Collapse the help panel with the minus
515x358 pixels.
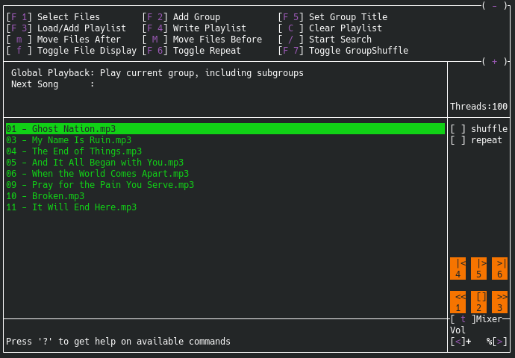tap(494, 6)
